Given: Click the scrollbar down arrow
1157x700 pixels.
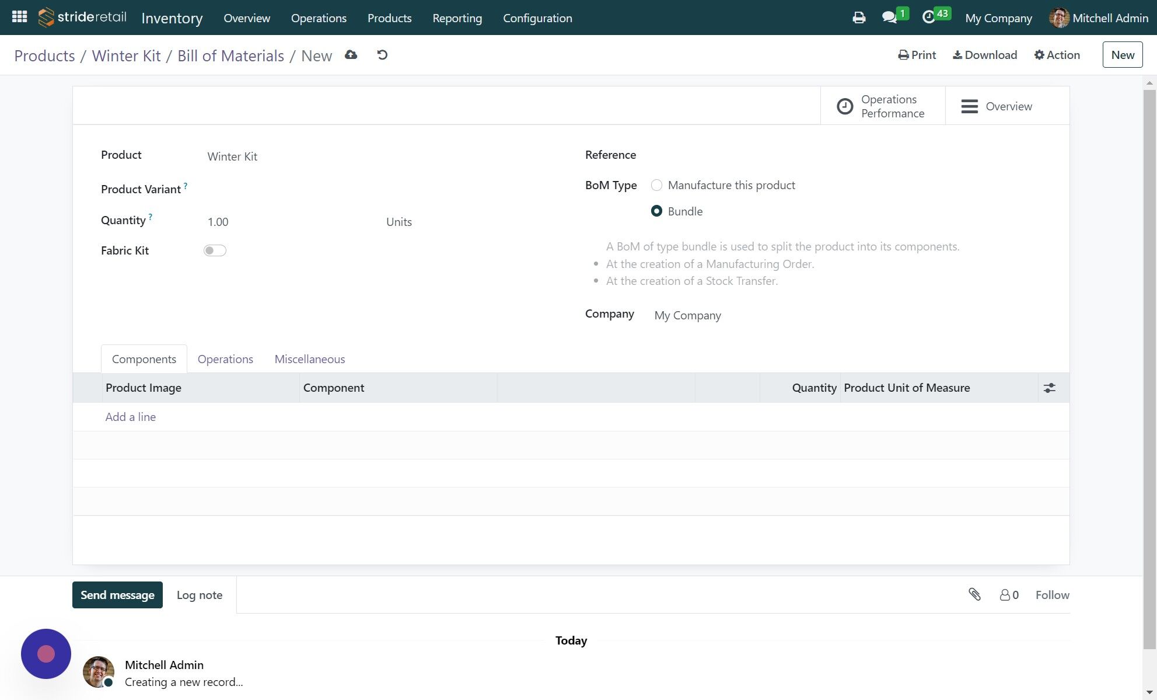Looking at the screenshot, I should 1149,693.
